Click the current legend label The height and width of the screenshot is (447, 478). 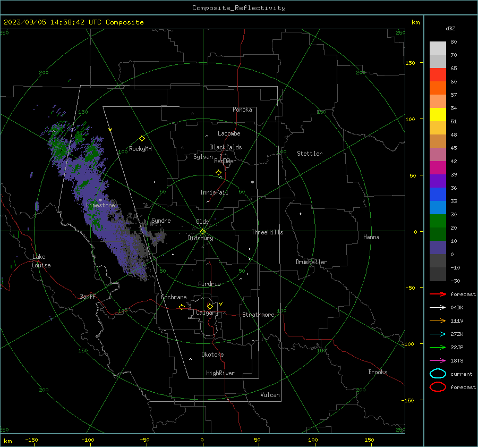click(462, 374)
